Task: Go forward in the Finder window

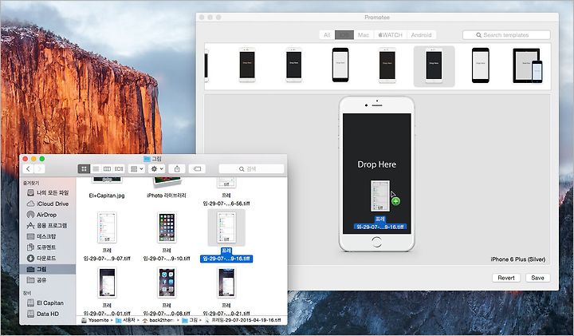Action: (x=40, y=168)
